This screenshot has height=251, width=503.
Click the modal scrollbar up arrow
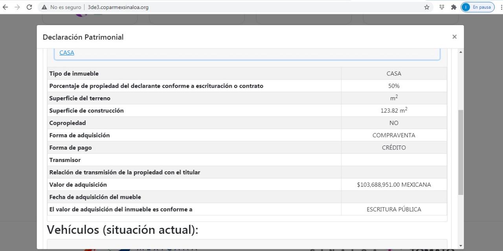[x=461, y=52]
